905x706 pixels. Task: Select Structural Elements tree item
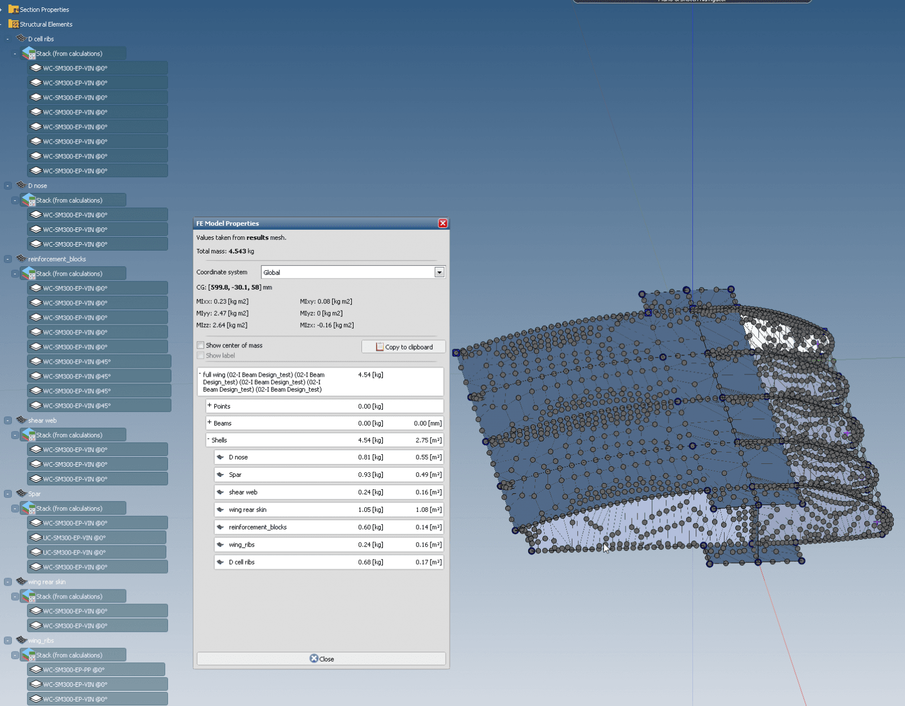pyautogui.click(x=46, y=24)
